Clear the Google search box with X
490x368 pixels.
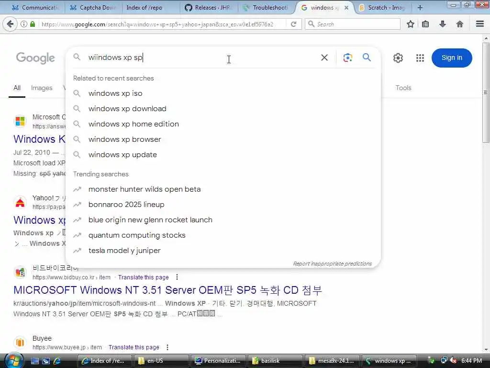tap(324, 57)
